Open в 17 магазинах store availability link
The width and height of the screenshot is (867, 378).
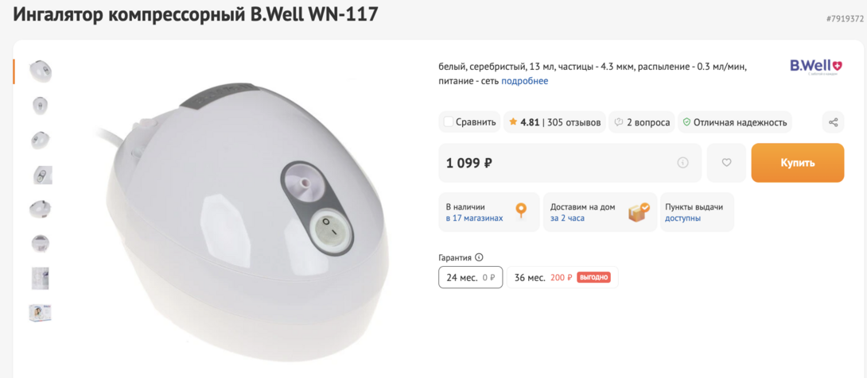(474, 218)
